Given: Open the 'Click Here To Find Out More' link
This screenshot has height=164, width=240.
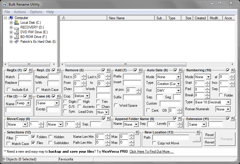Looking at the screenshot, I should coord(151,152).
